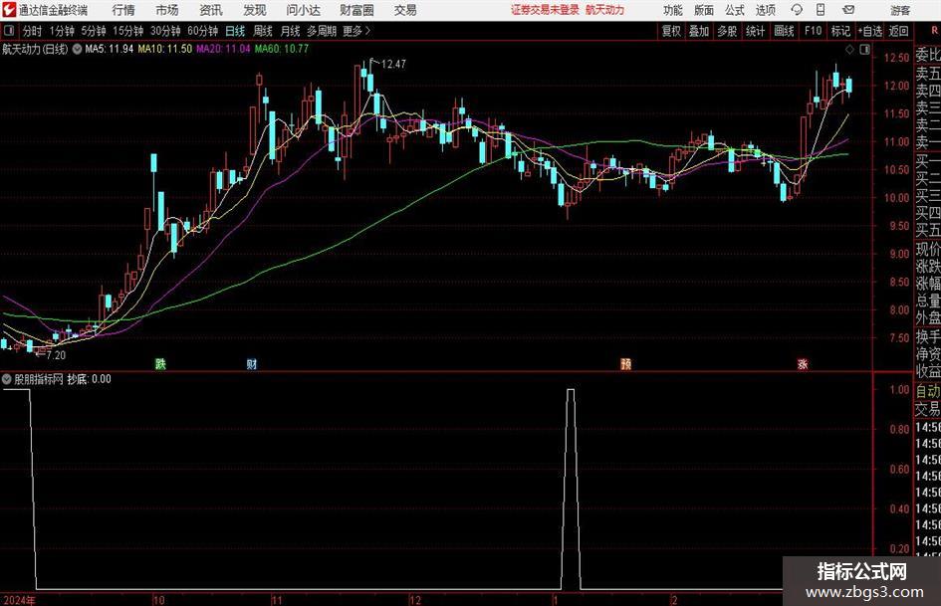Open the 财富圈 menu

coord(356,10)
